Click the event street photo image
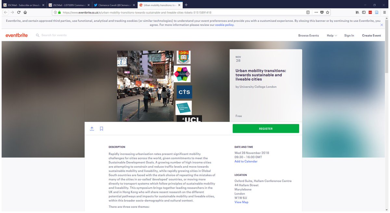Viewport: 390px width, 213px height. (145, 86)
